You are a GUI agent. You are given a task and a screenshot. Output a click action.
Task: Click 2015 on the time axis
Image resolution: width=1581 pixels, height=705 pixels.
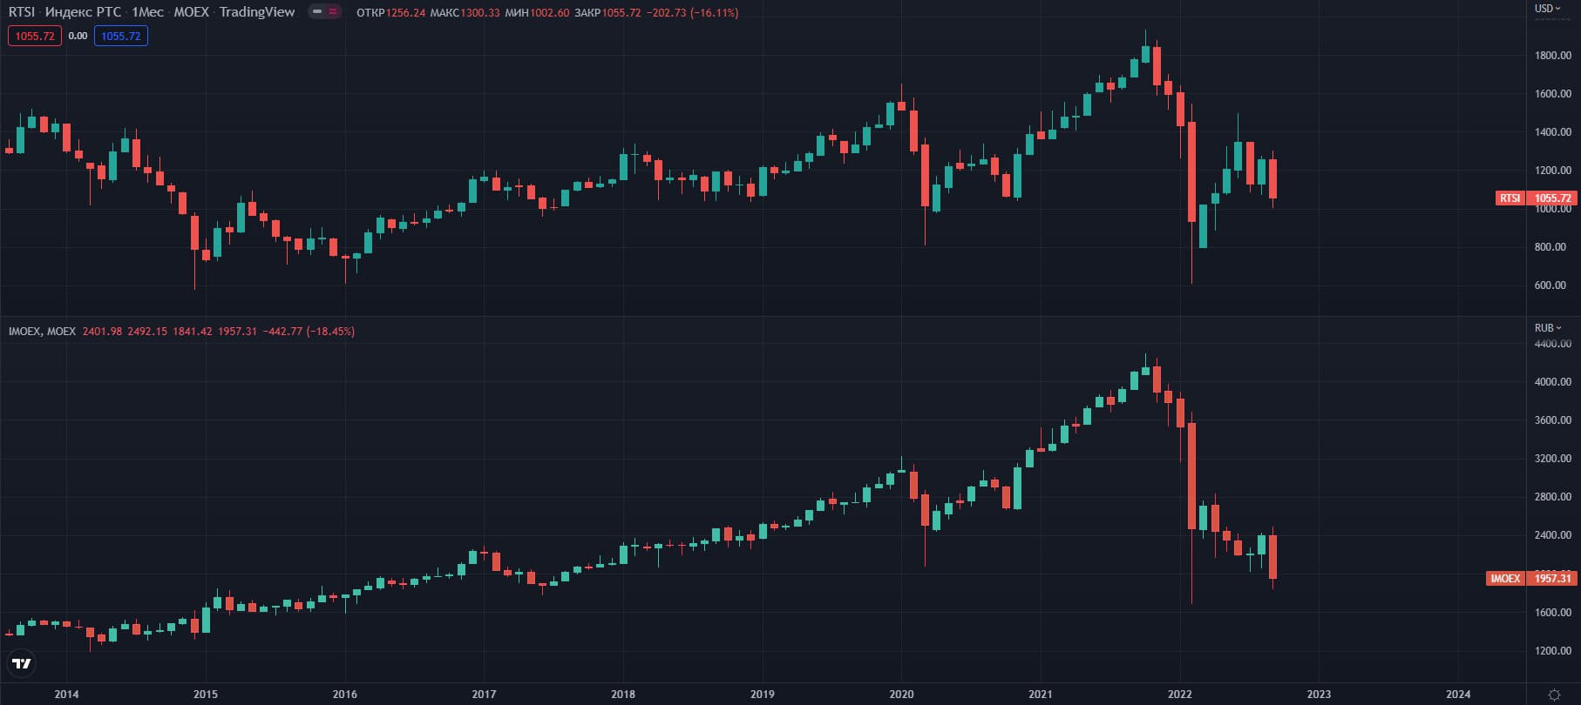(x=206, y=695)
